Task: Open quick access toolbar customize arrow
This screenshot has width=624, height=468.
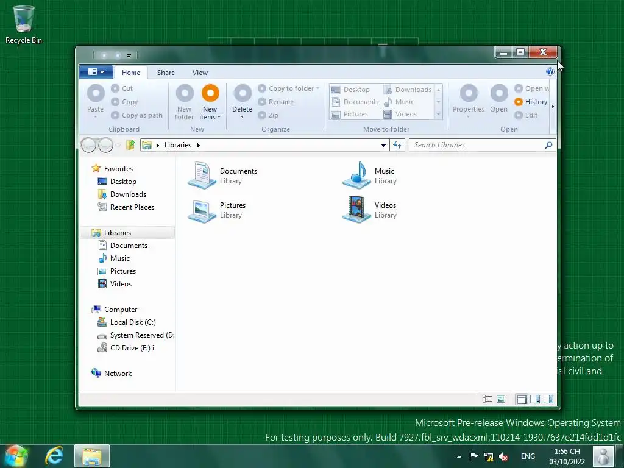Action: point(129,55)
